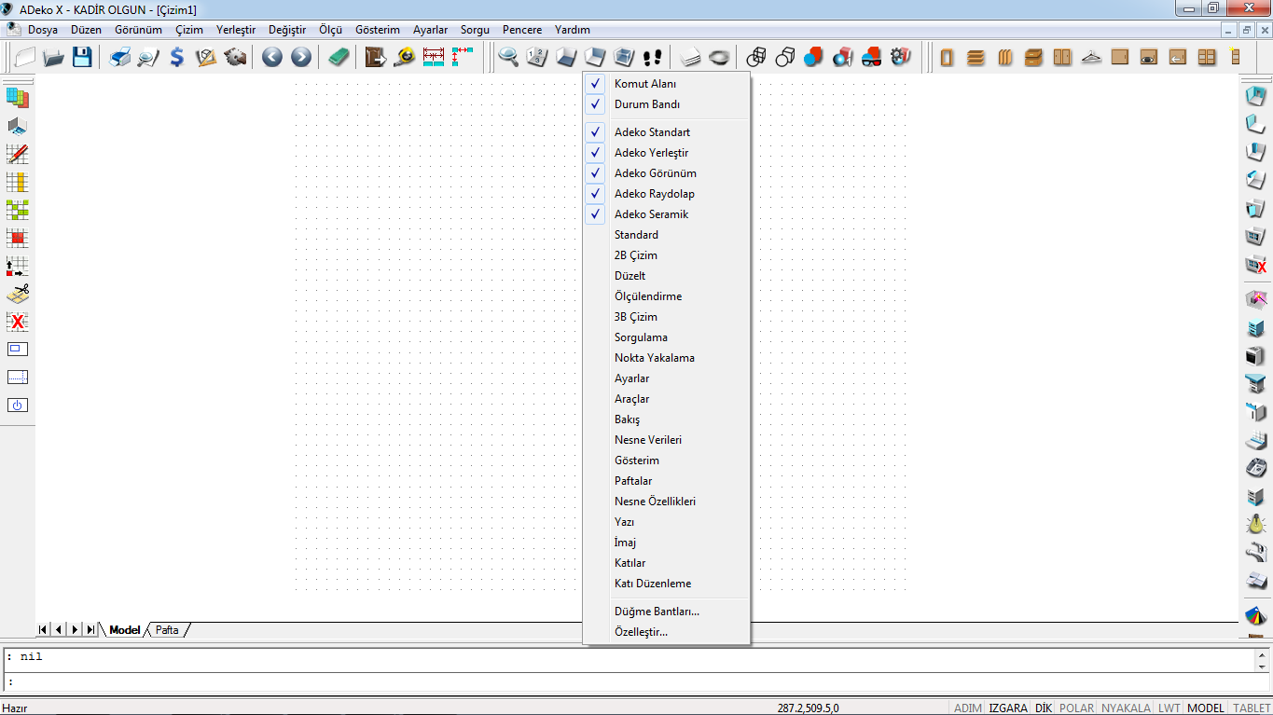Click the double door wardrobe icon
The width and height of the screenshot is (1273, 715).
point(1062,58)
